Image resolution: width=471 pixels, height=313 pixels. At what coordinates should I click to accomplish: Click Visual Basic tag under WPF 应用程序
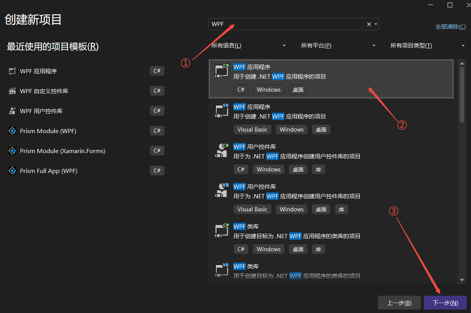point(253,130)
